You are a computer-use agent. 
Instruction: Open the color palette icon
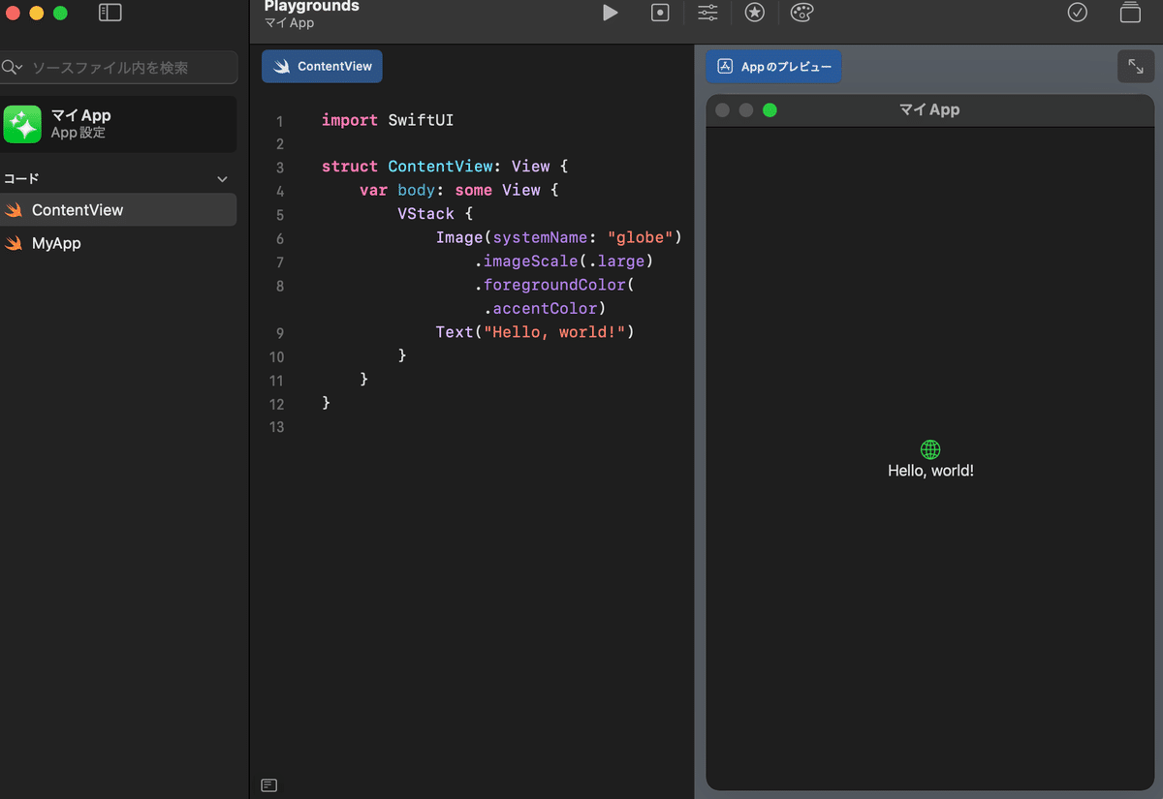pos(802,13)
